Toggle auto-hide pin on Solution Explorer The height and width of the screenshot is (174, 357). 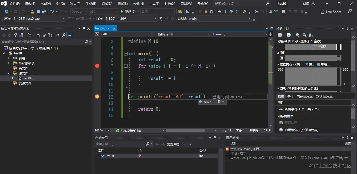tap(84, 28)
